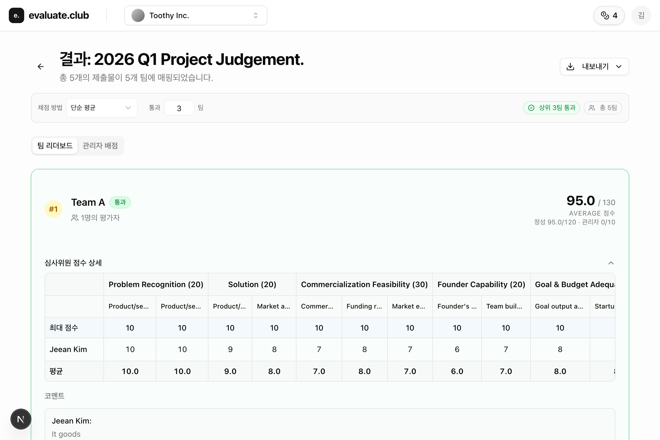Click the Team A 통과 status badge

(120, 202)
